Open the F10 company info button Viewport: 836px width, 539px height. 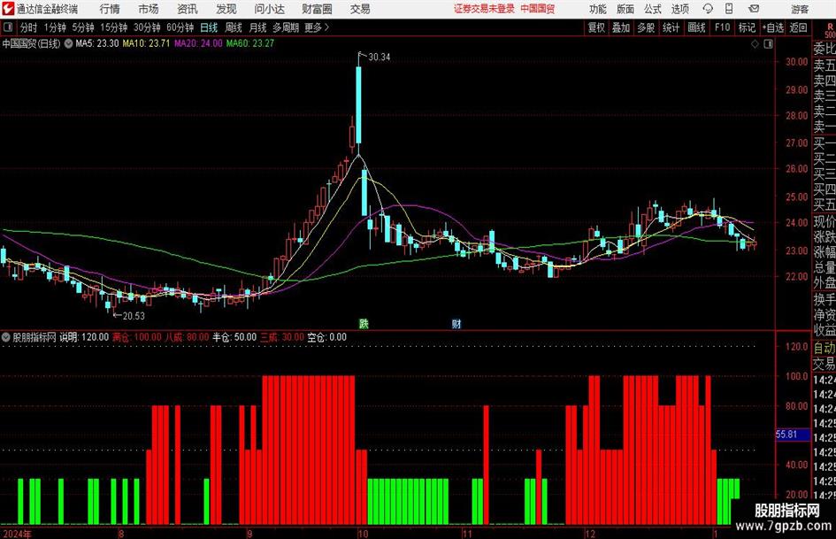(723, 27)
